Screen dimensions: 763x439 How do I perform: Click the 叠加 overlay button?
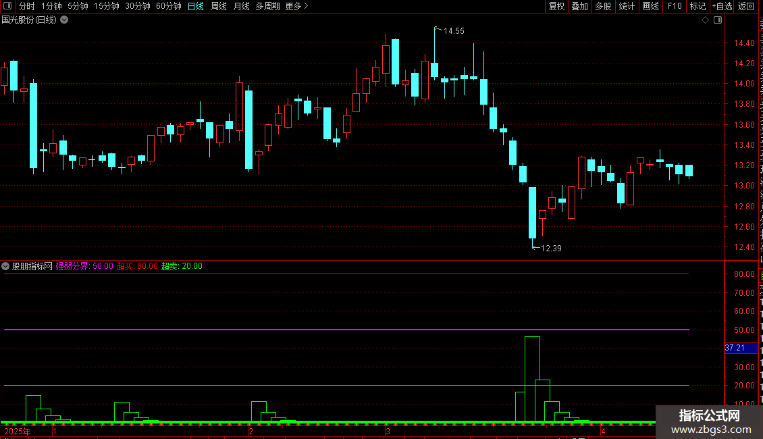click(579, 6)
